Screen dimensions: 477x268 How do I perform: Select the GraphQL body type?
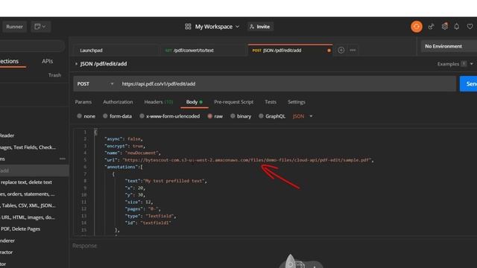tap(272, 116)
